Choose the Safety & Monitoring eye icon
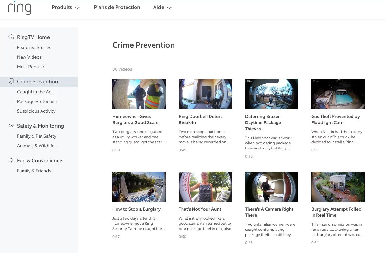 [x=11, y=125]
